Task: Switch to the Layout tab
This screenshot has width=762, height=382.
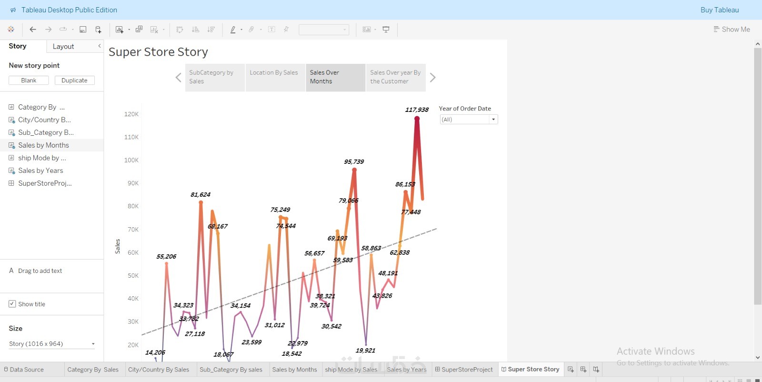Action: click(63, 46)
